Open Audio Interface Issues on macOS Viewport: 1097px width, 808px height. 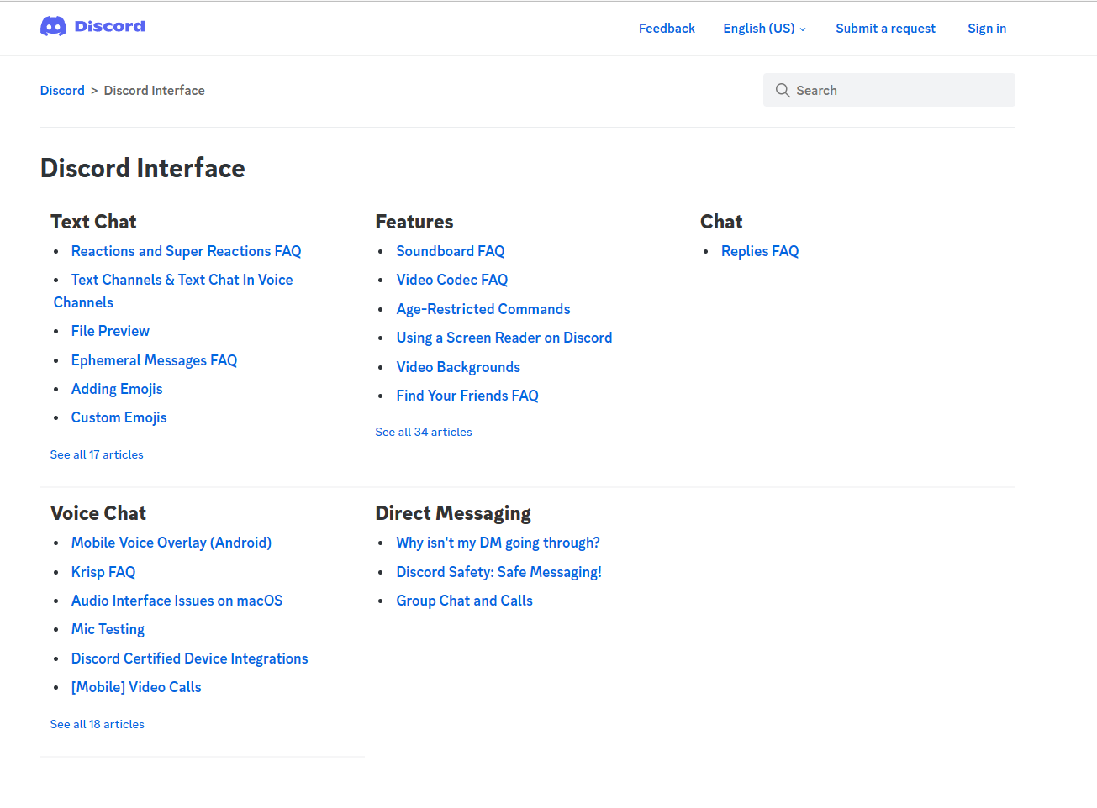pos(177,601)
